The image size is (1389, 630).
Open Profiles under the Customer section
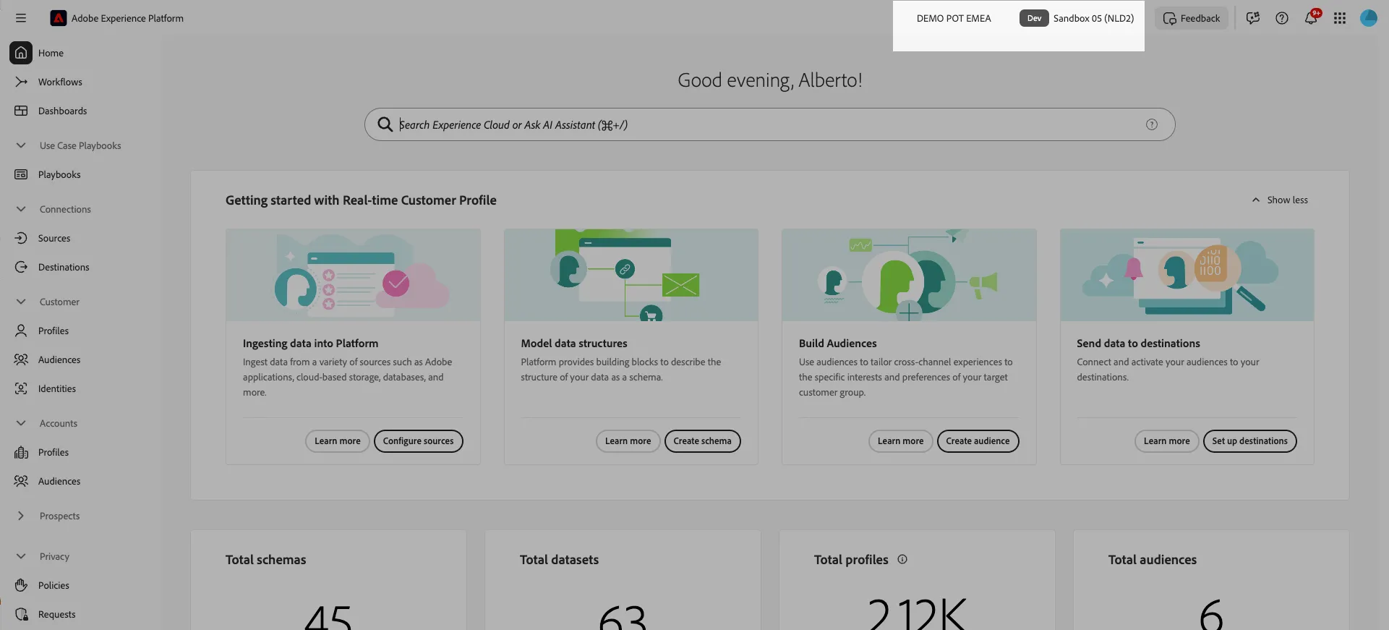click(x=54, y=331)
